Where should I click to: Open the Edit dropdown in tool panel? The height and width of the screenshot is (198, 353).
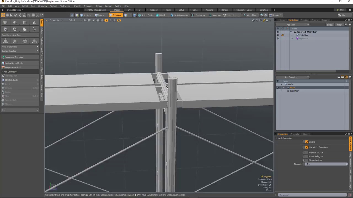[x=20, y=110]
